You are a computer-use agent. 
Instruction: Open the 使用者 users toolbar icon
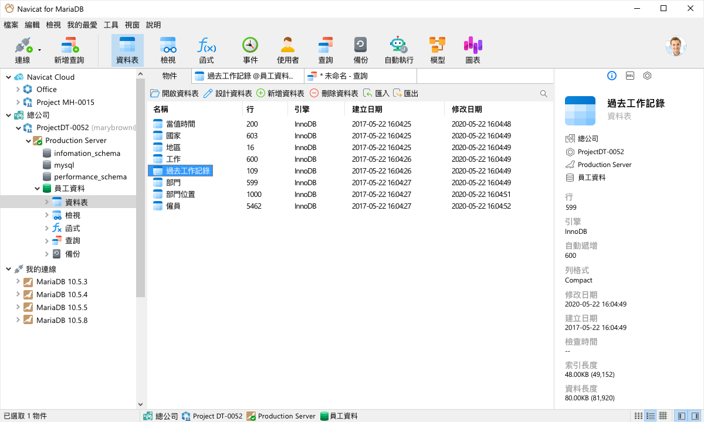coord(288,50)
